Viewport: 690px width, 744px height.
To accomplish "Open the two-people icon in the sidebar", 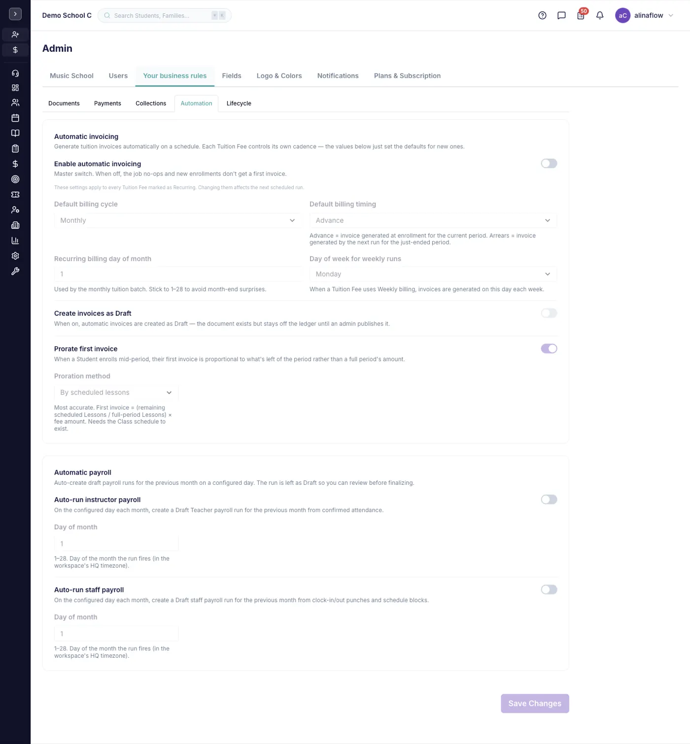I will (15, 102).
